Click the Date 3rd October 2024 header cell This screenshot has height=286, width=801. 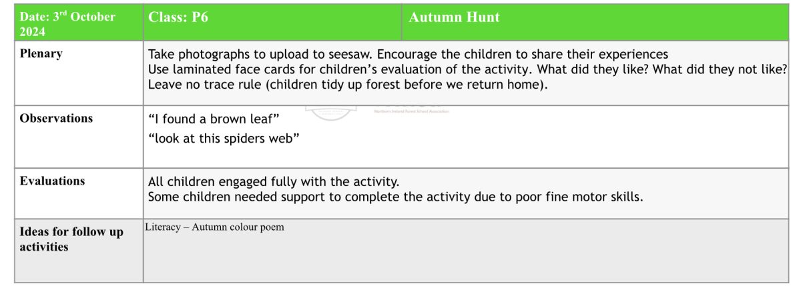click(x=79, y=23)
